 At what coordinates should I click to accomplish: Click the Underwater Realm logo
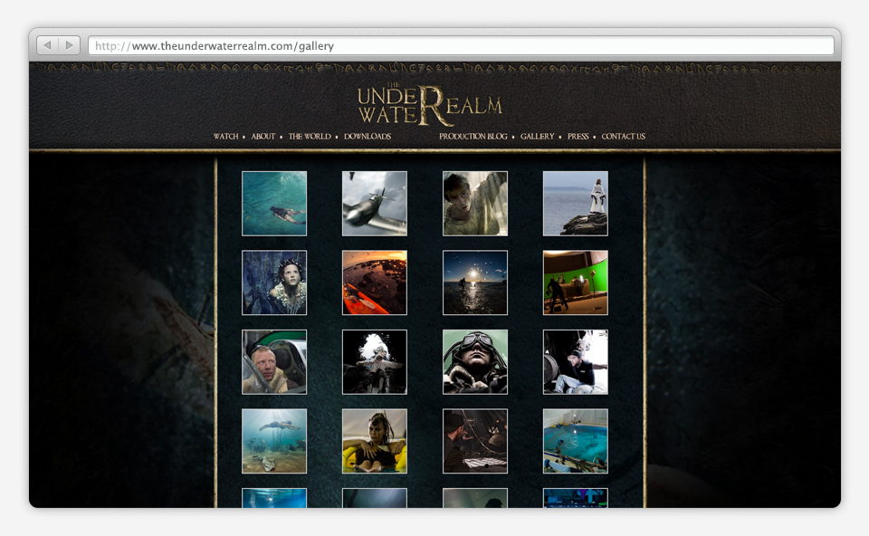click(429, 105)
